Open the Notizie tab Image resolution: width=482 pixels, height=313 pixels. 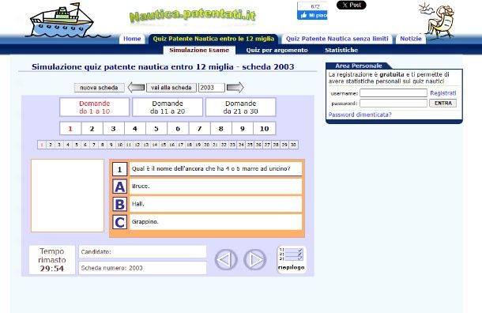tap(411, 39)
